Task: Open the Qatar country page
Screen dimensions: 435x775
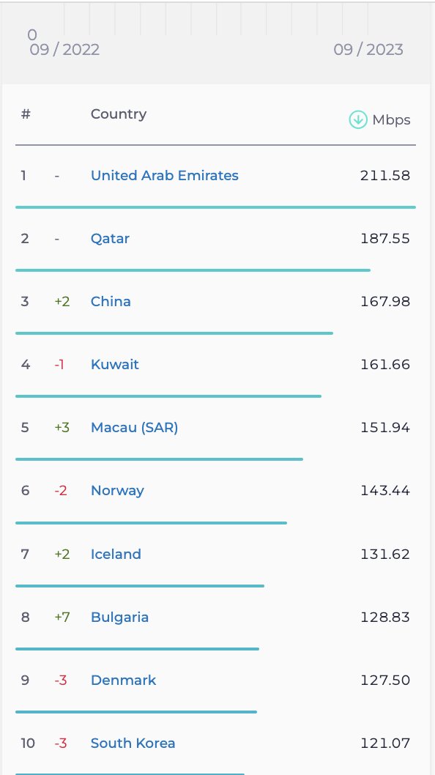Action: point(110,239)
